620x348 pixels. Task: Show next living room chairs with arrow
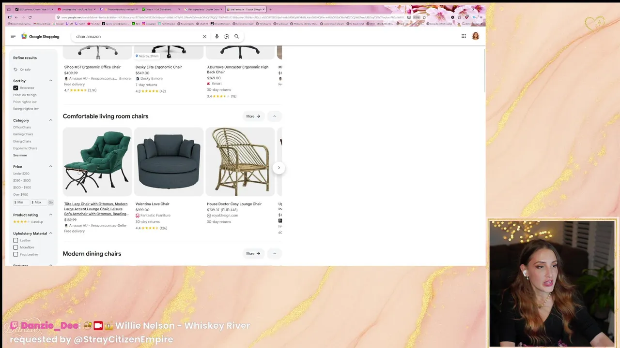pos(279,168)
